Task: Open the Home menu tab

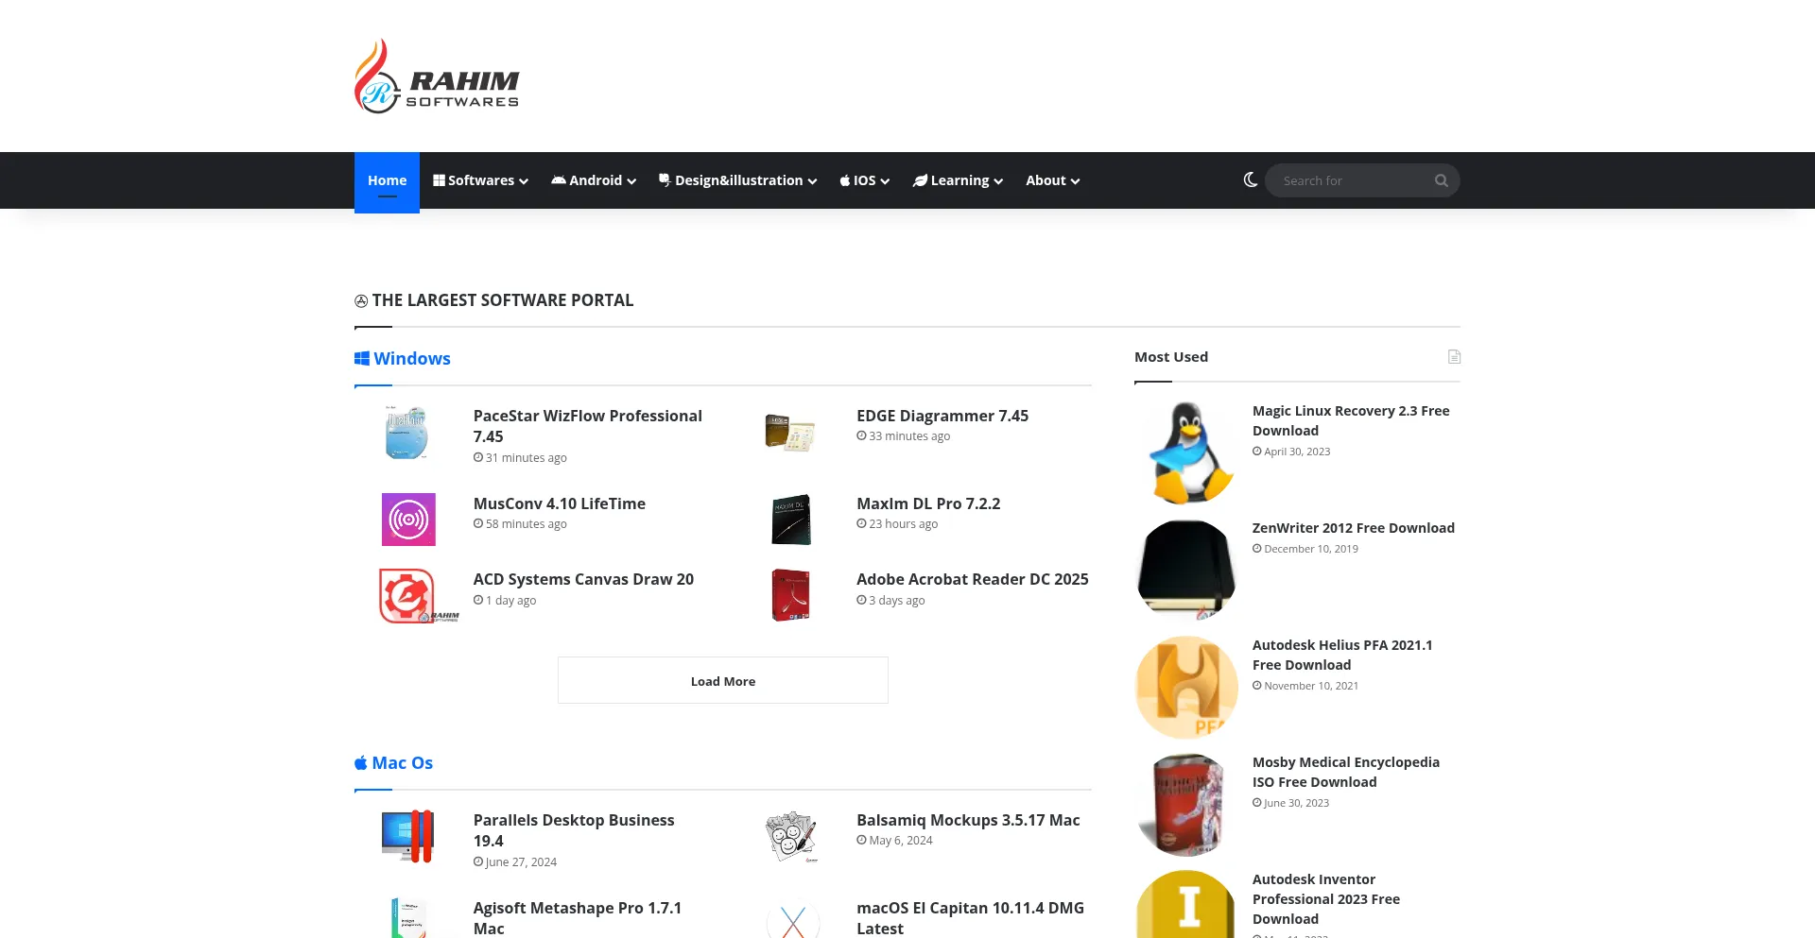Action: pyautogui.click(x=387, y=180)
